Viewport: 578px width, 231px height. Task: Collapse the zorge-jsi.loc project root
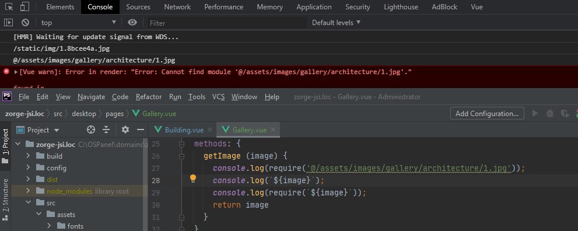19,145
